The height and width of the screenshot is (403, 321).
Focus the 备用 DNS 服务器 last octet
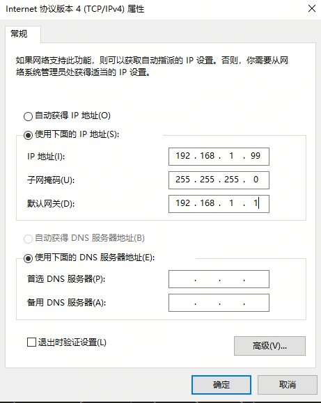[x=256, y=303]
